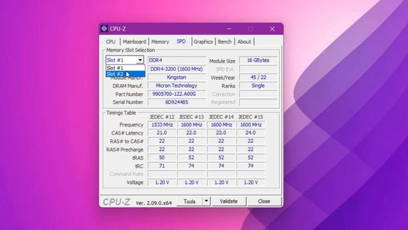The width and height of the screenshot is (408, 230).
Task: Click the Tools button
Action: (x=189, y=201)
